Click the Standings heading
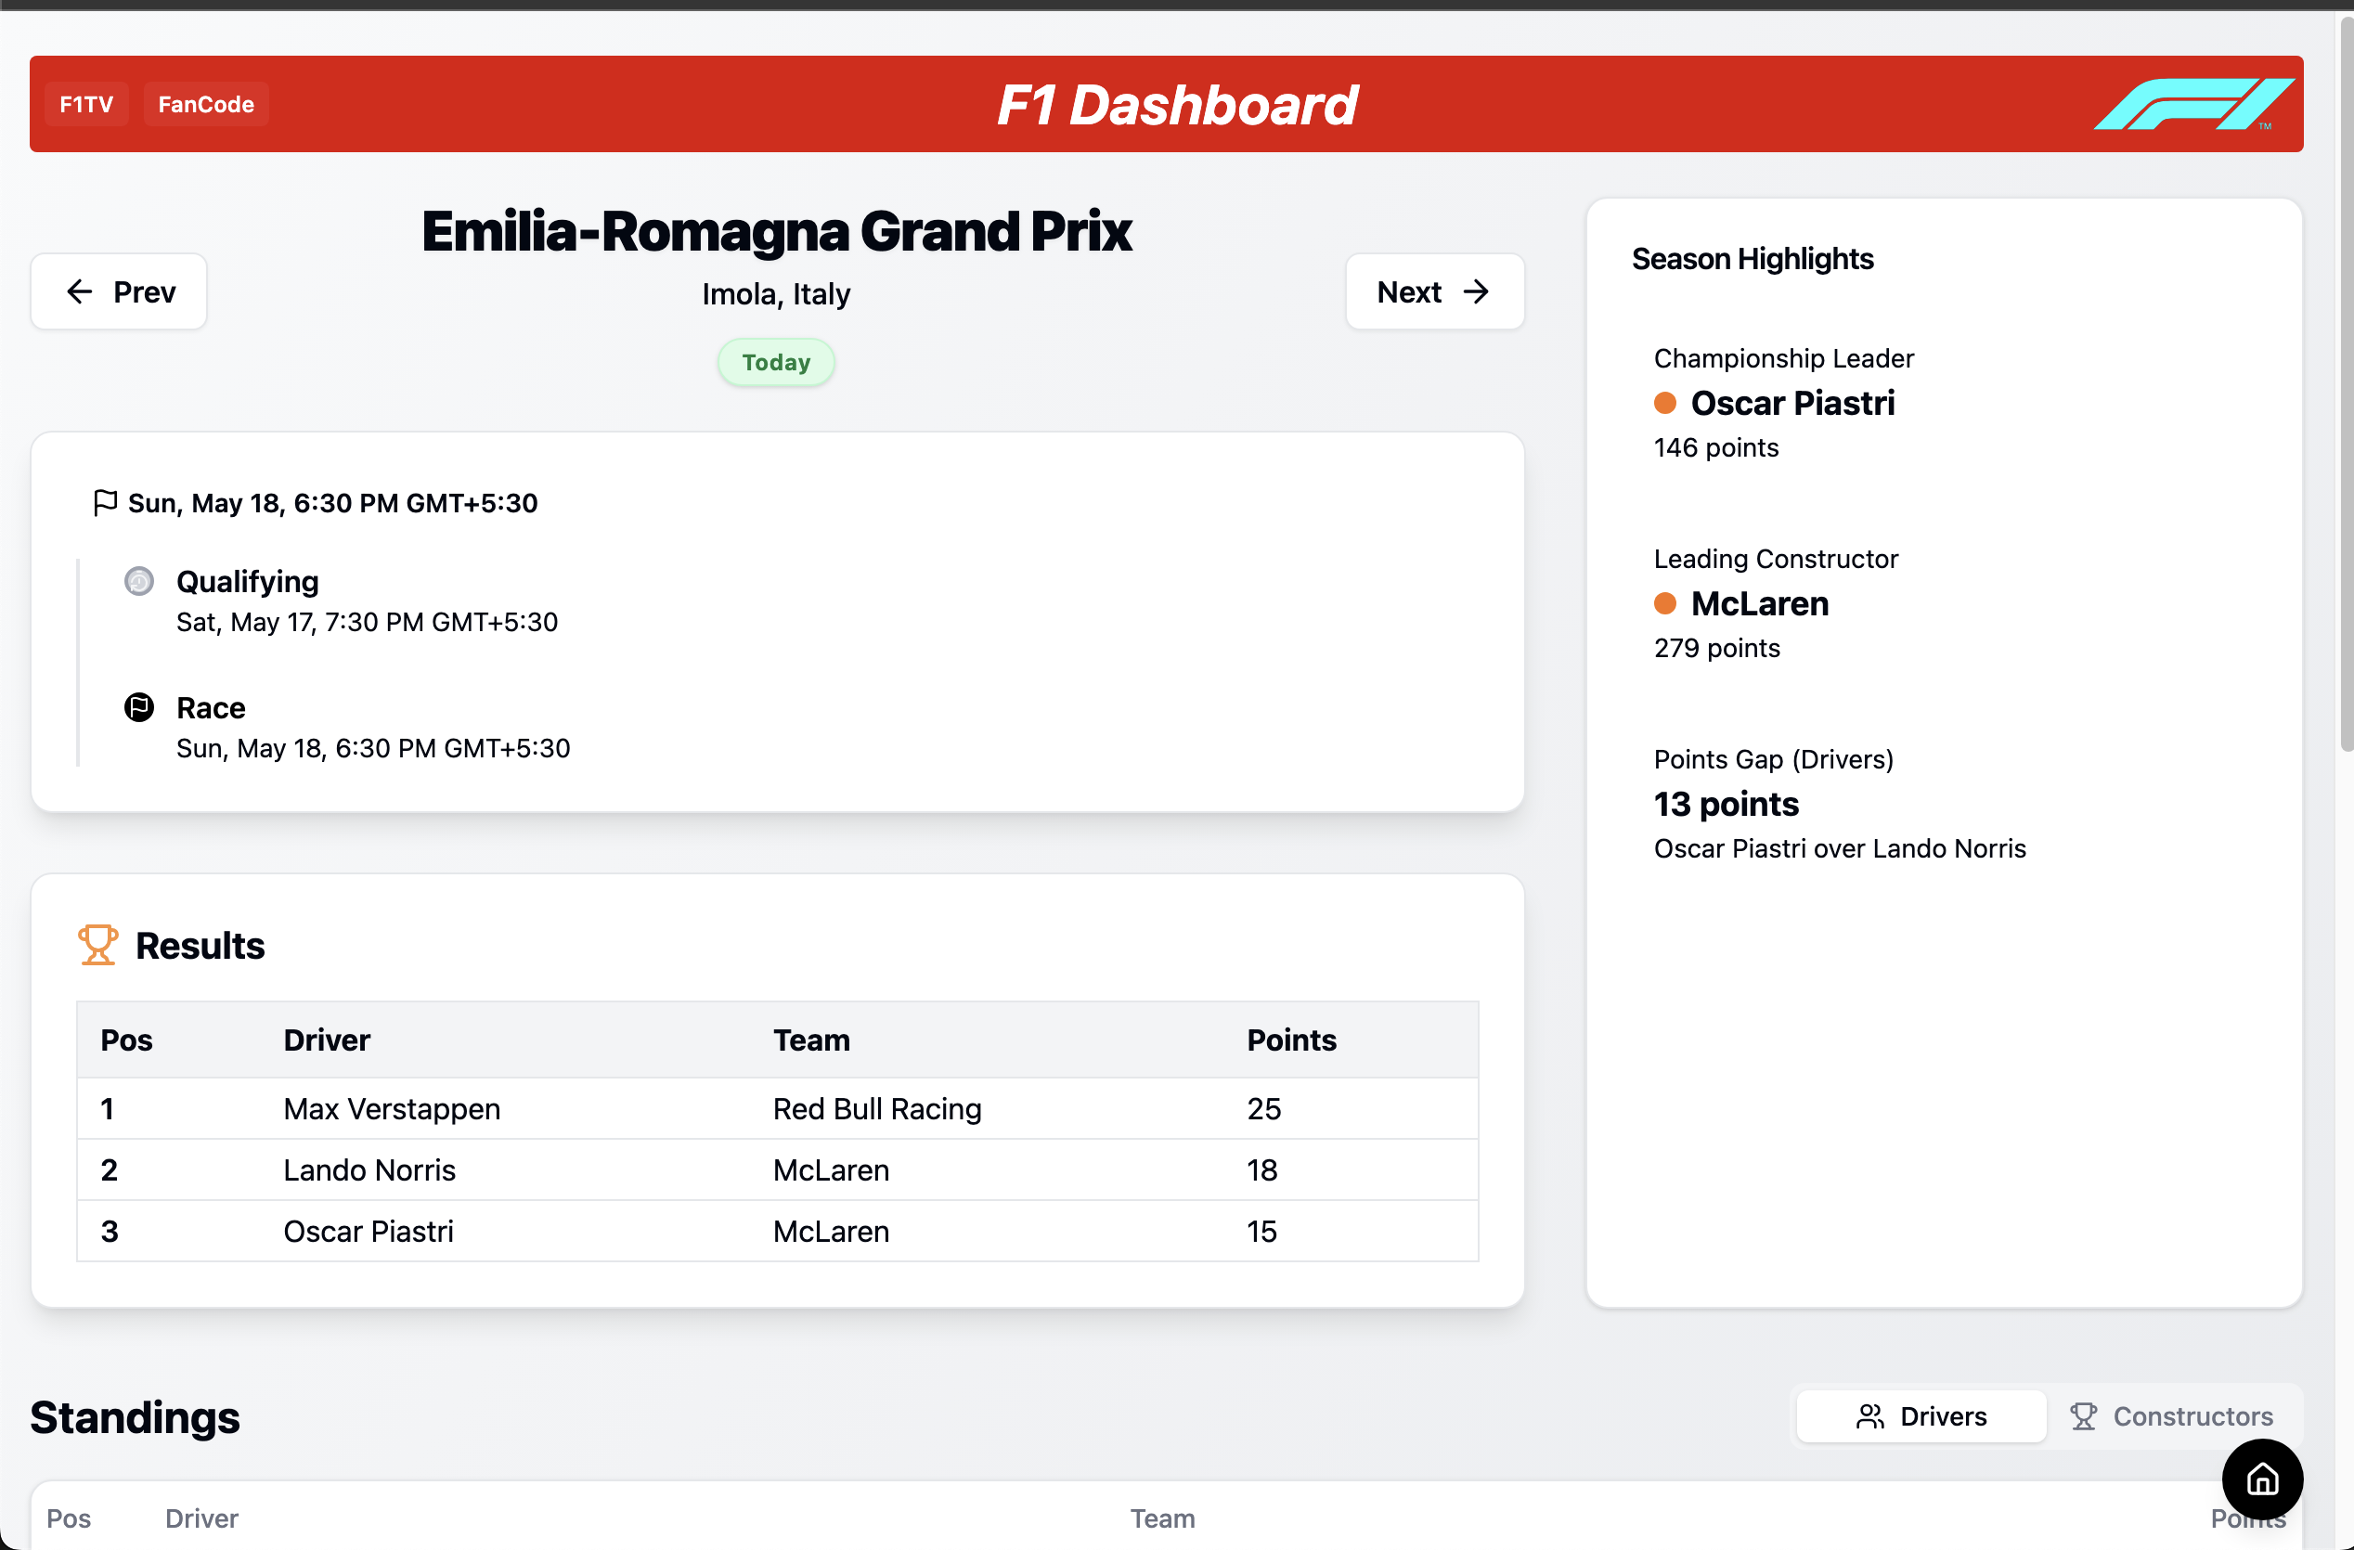This screenshot has width=2354, height=1550. click(135, 1417)
